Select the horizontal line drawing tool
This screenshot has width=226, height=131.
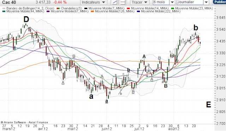coord(123,2)
